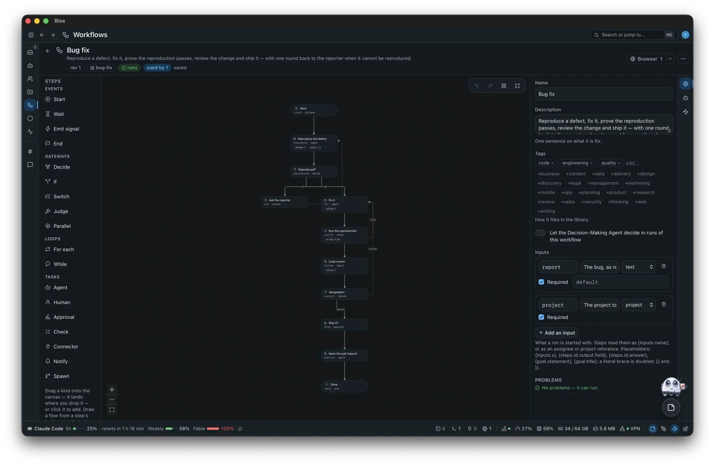Open the agents robot icon in left rail
The width and height of the screenshot is (715, 465).
[x=30, y=65]
